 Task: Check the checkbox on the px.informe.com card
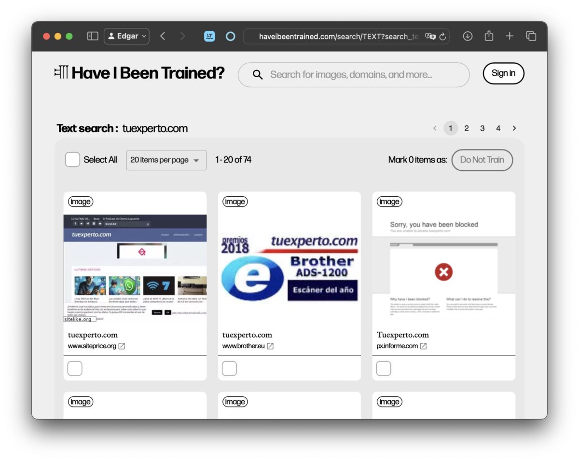pyautogui.click(x=384, y=369)
